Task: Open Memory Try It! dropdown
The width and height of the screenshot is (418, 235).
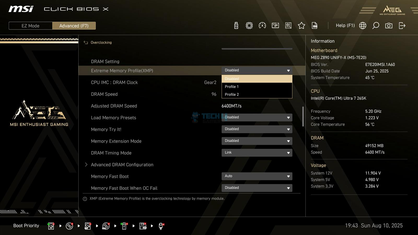Action: (257, 129)
